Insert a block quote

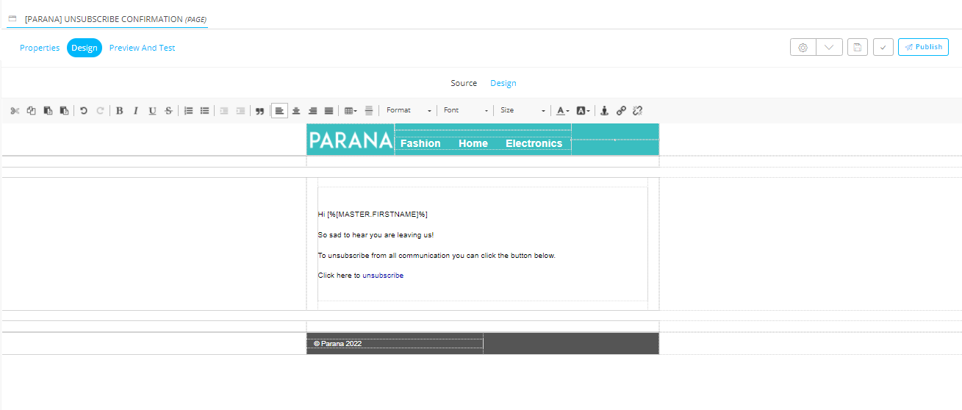click(259, 111)
